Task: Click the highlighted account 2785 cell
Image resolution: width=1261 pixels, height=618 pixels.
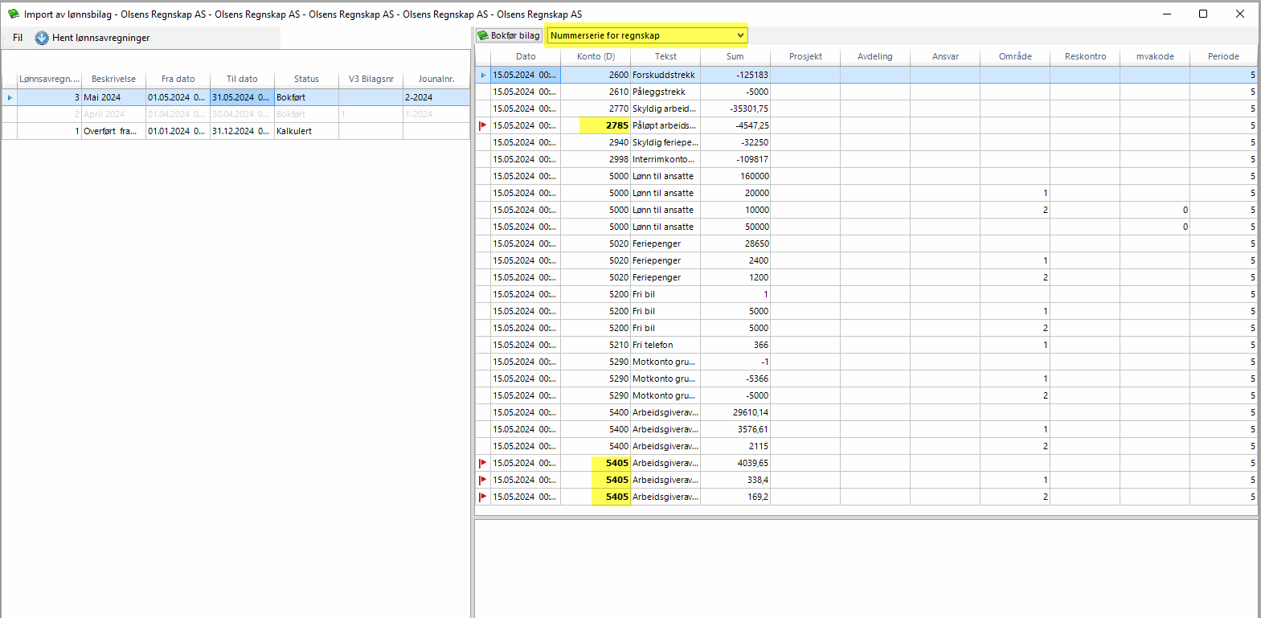Action: [596, 125]
